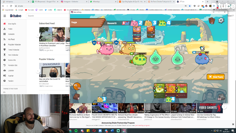236x133 pixels.
Task: Click the D.tube logo
Action: (x=15, y=16)
